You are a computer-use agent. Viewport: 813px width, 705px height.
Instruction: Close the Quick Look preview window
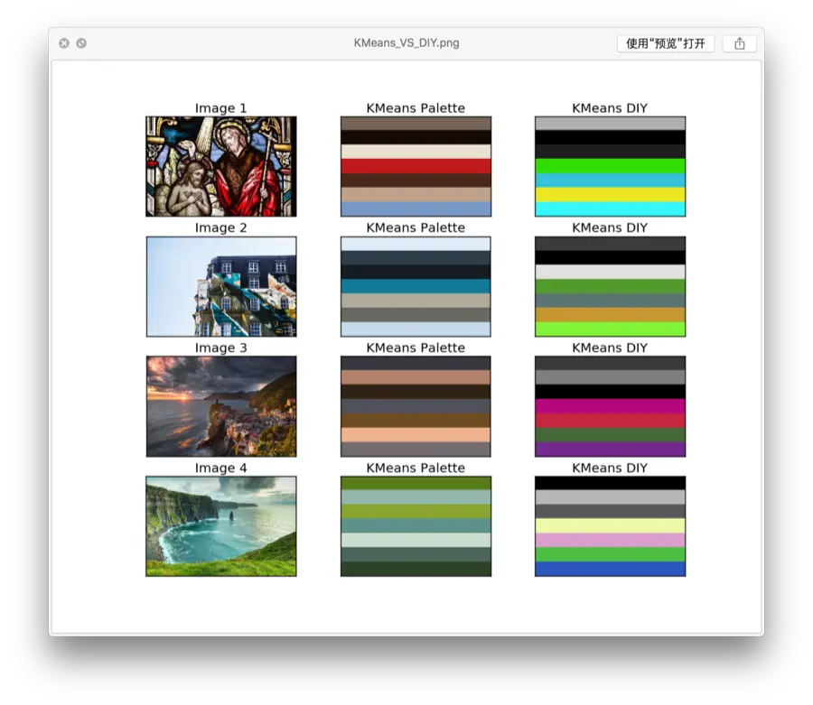[x=64, y=43]
